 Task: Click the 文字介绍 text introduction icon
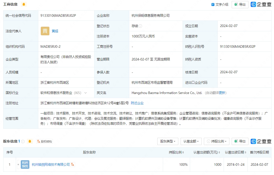pos(213,4)
